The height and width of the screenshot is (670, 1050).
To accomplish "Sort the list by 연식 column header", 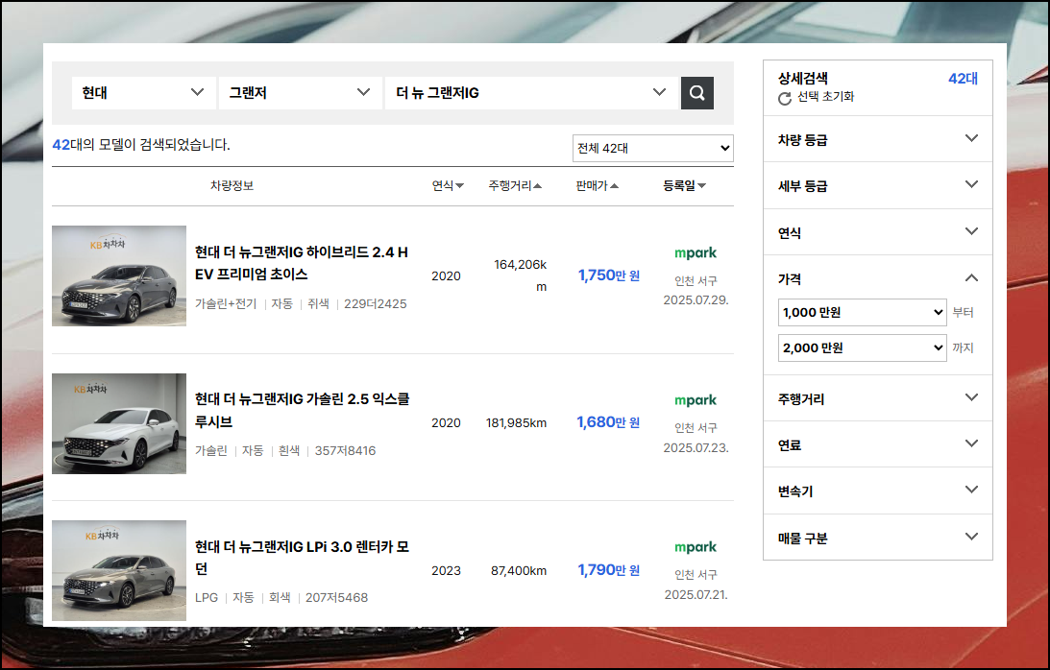I will (448, 186).
